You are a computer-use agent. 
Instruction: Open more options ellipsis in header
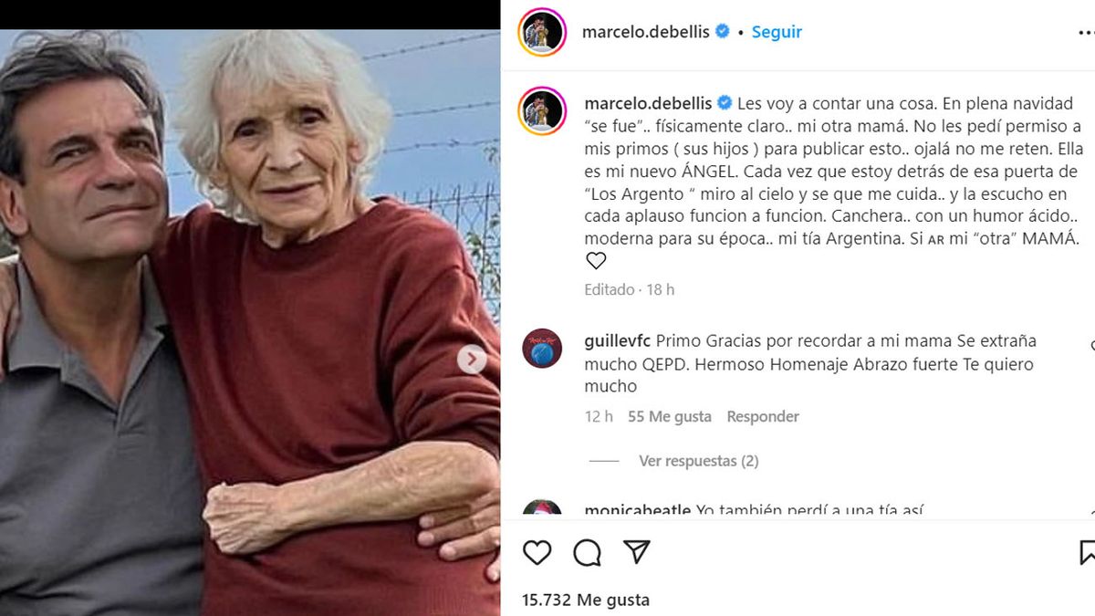click(1085, 31)
